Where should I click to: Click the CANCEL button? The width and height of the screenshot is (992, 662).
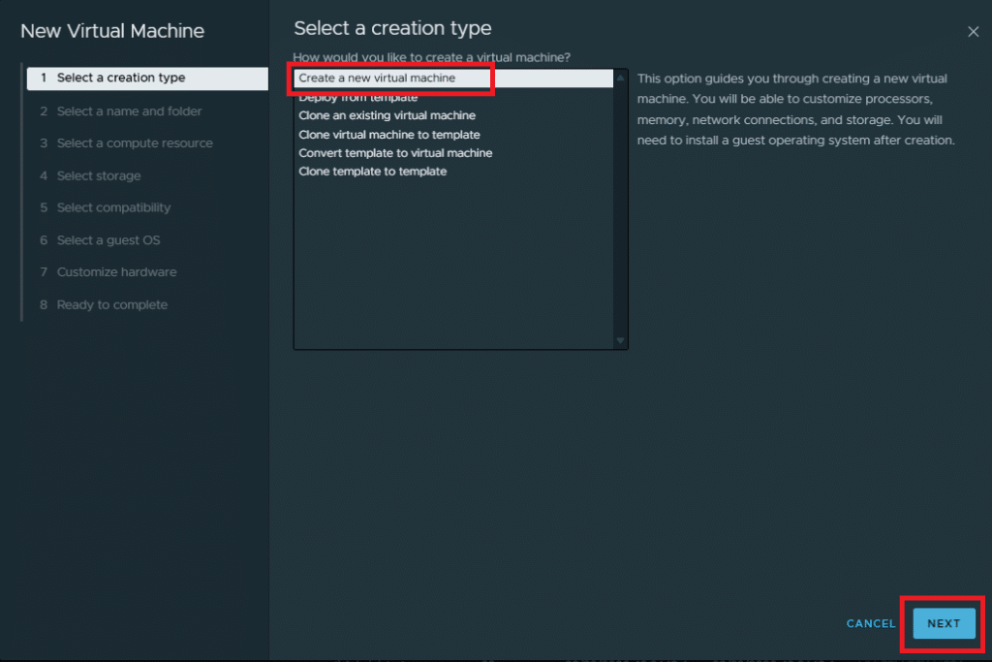871,623
